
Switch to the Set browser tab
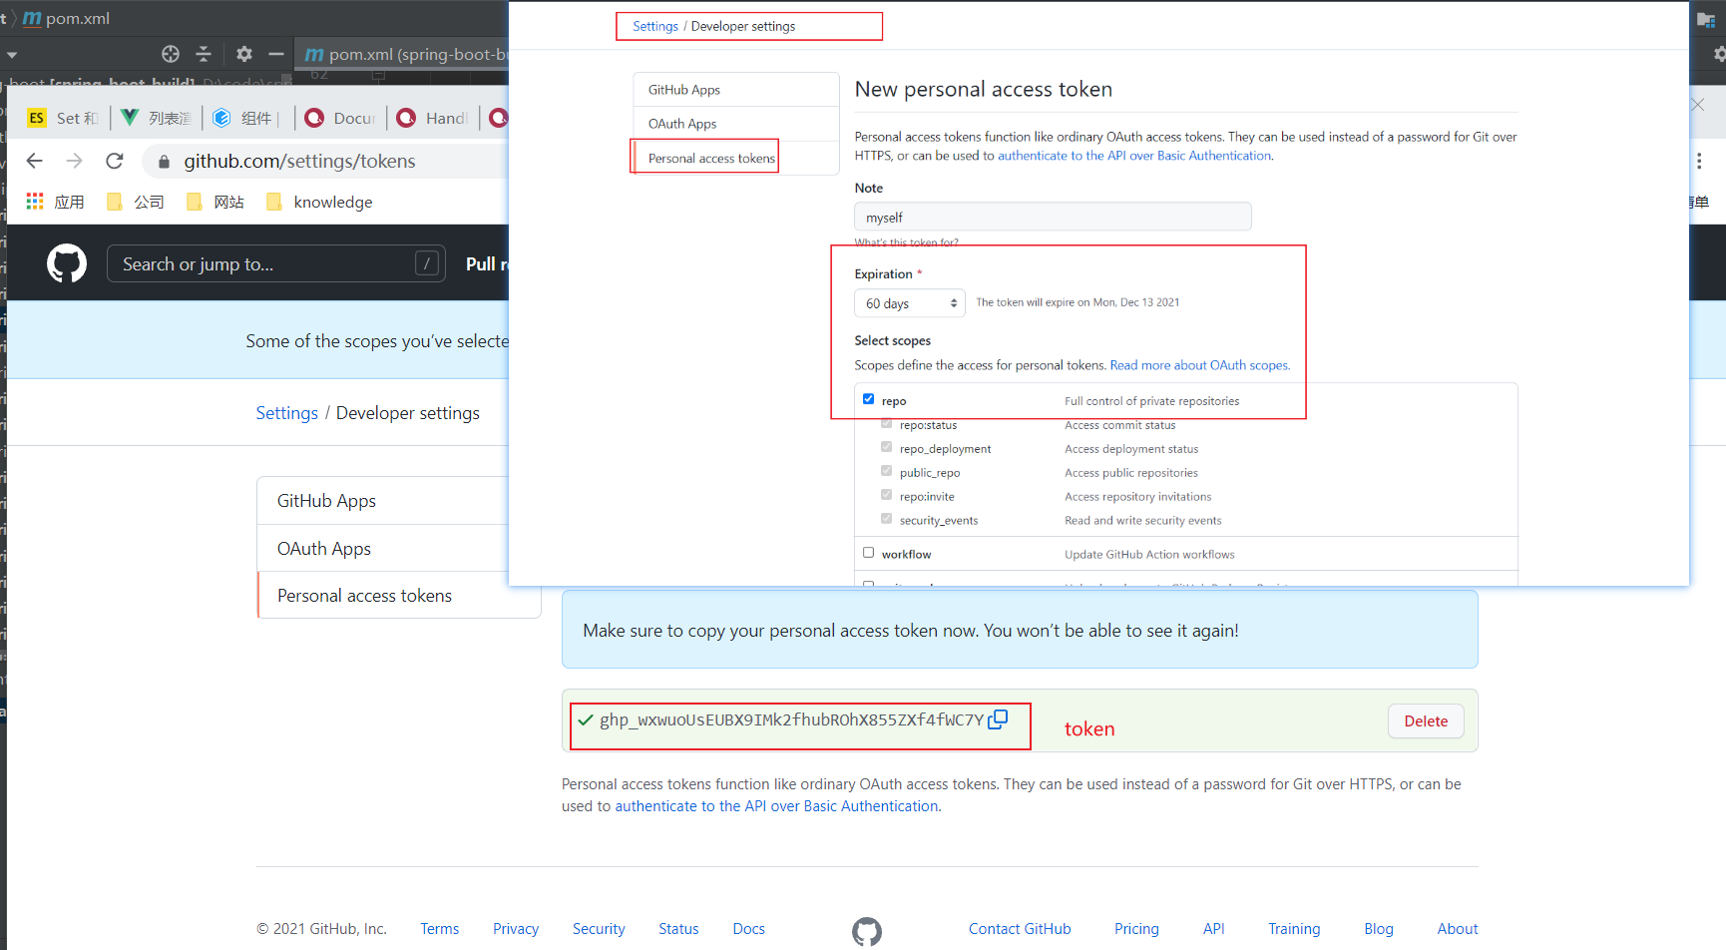click(x=63, y=118)
